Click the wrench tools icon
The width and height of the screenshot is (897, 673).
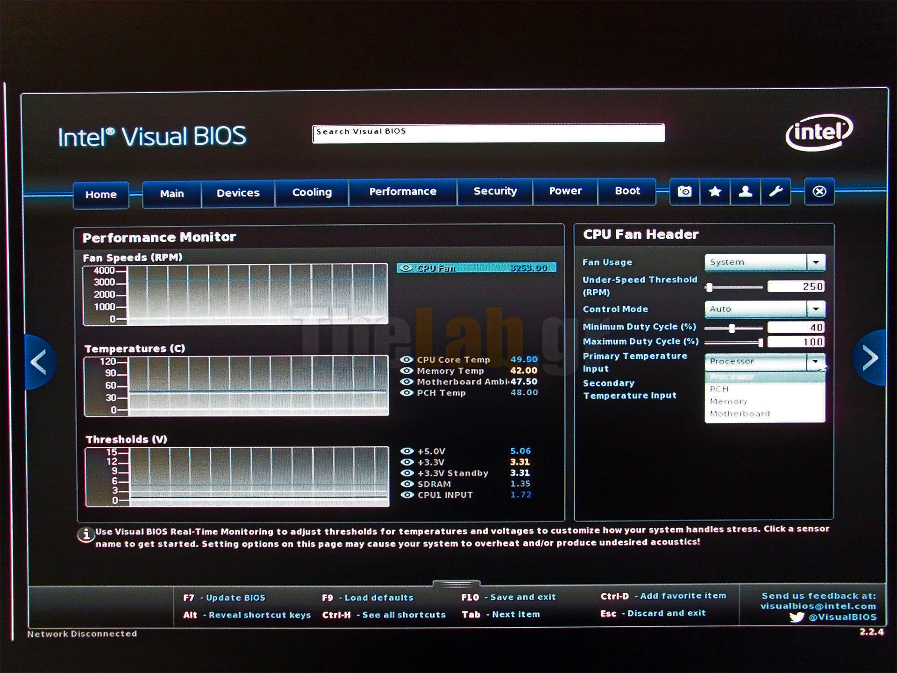click(776, 192)
